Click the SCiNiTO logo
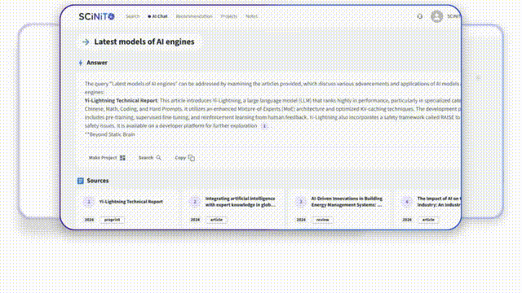Image resolution: width=522 pixels, height=293 pixels. (x=96, y=16)
